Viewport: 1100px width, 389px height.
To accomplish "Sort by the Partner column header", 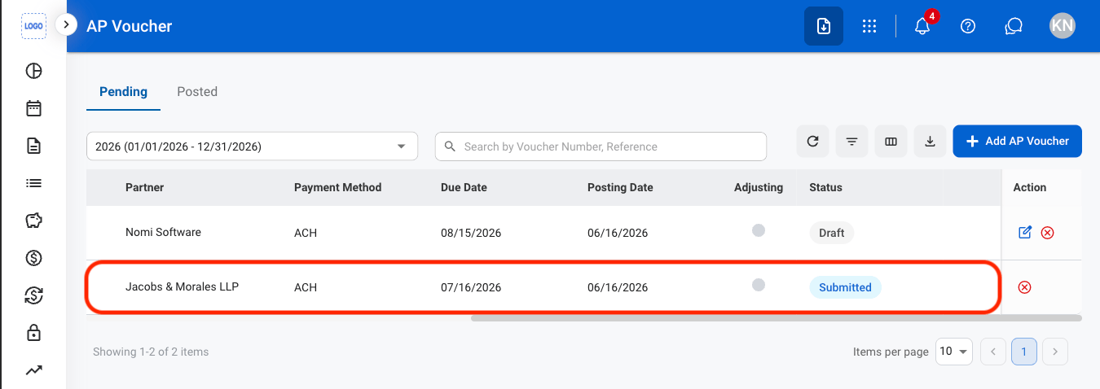I will click(x=145, y=187).
